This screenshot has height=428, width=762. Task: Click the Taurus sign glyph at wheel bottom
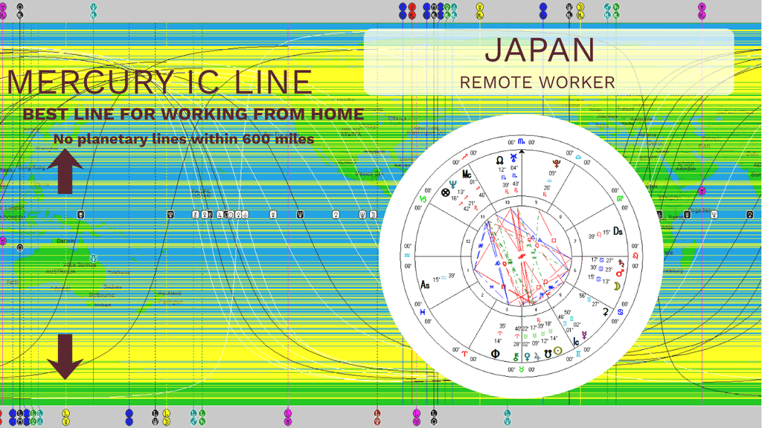521,369
